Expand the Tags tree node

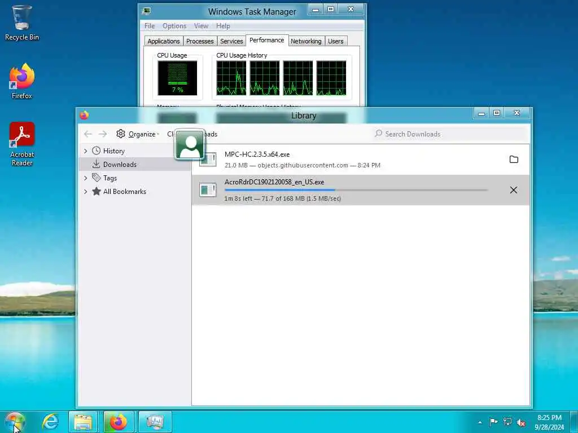click(x=86, y=178)
